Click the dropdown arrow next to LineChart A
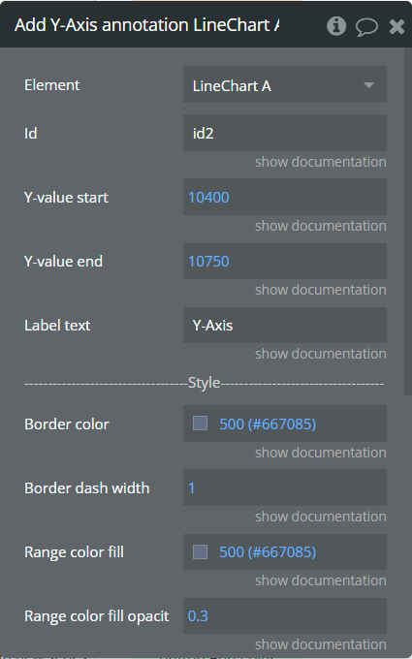 coord(368,85)
